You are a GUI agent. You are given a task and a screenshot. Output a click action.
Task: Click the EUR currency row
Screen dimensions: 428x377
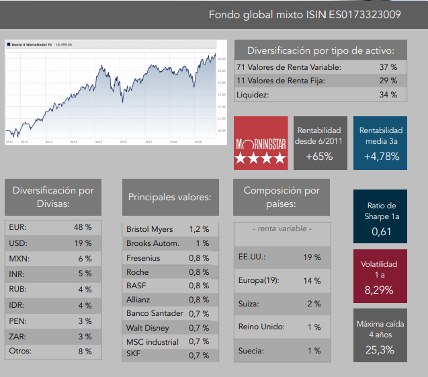click(54, 227)
